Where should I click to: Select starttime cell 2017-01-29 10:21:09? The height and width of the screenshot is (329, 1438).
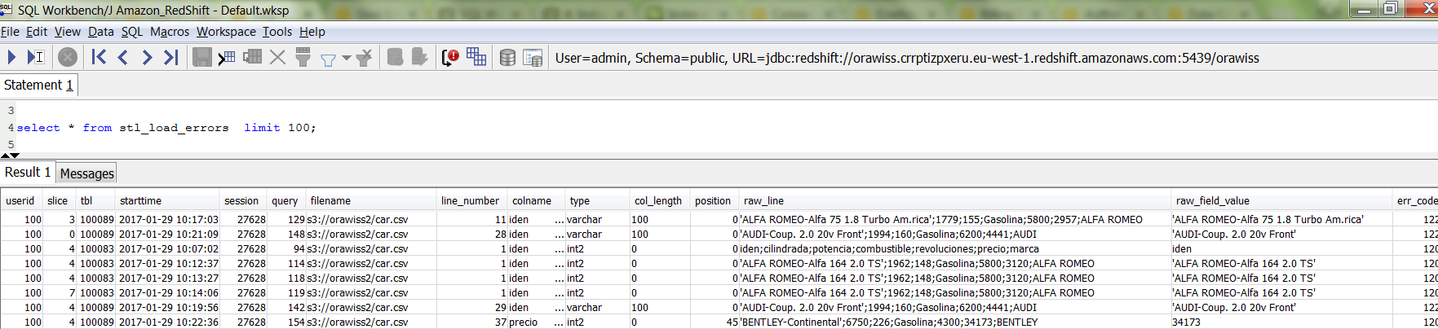pyautogui.click(x=169, y=234)
